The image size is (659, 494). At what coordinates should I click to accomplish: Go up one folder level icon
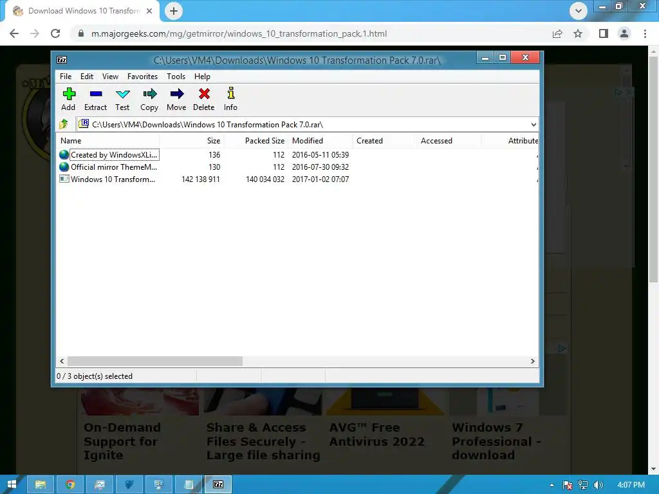pyautogui.click(x=64, y=124)
